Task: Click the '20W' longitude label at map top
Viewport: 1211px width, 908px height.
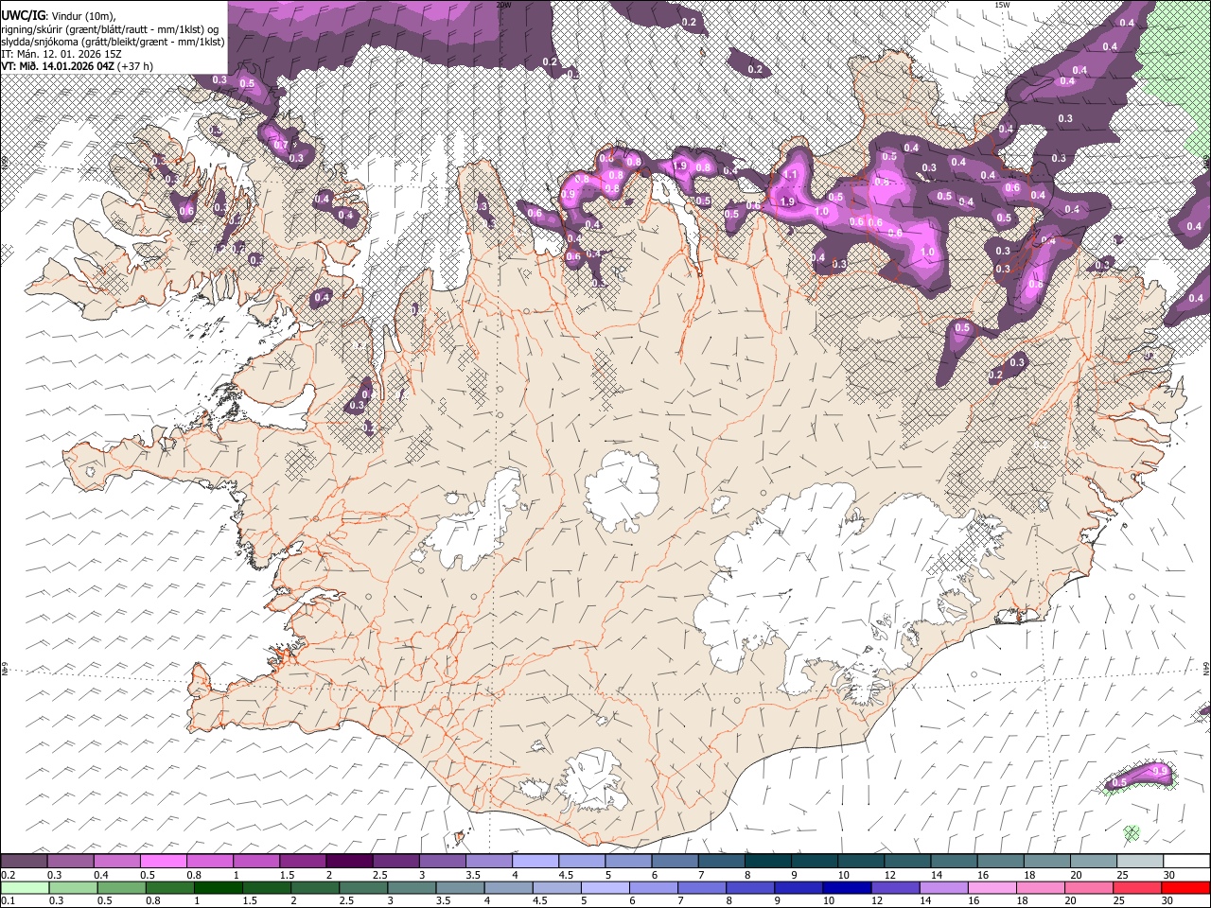Action: pos(503,5)
